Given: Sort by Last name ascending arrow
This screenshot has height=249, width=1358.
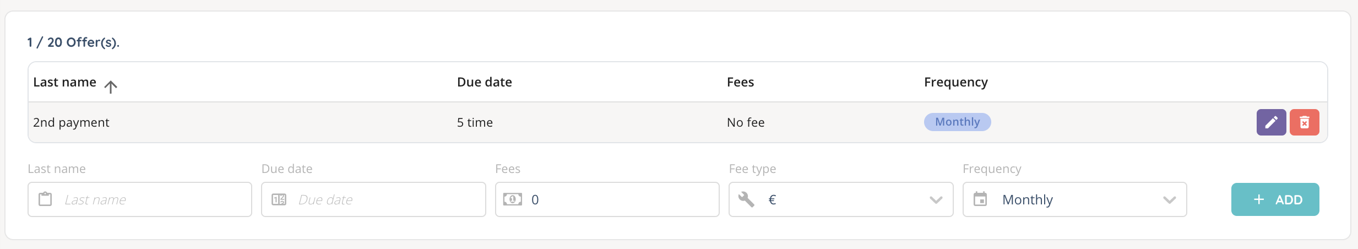Looking at the screenshot, I should 111,86.
